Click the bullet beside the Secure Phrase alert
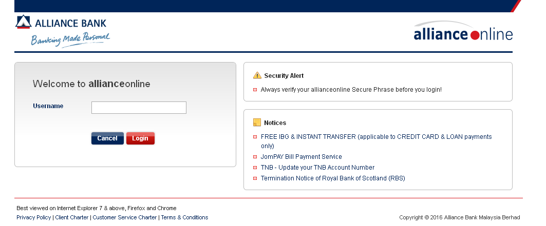This screenshot has height=226, width=546. click(255, 90)
